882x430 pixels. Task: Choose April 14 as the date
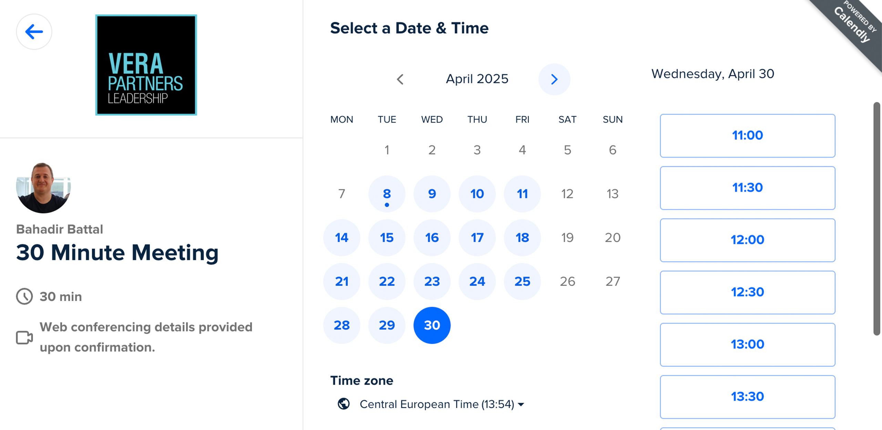pyautogui.click(x=341, y=238)
